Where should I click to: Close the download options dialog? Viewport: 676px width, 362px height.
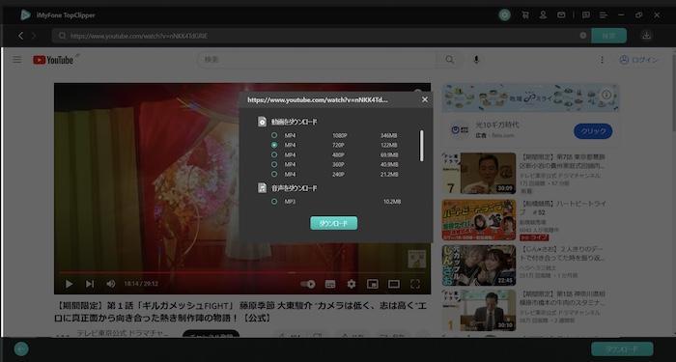[x=425, y=99]
